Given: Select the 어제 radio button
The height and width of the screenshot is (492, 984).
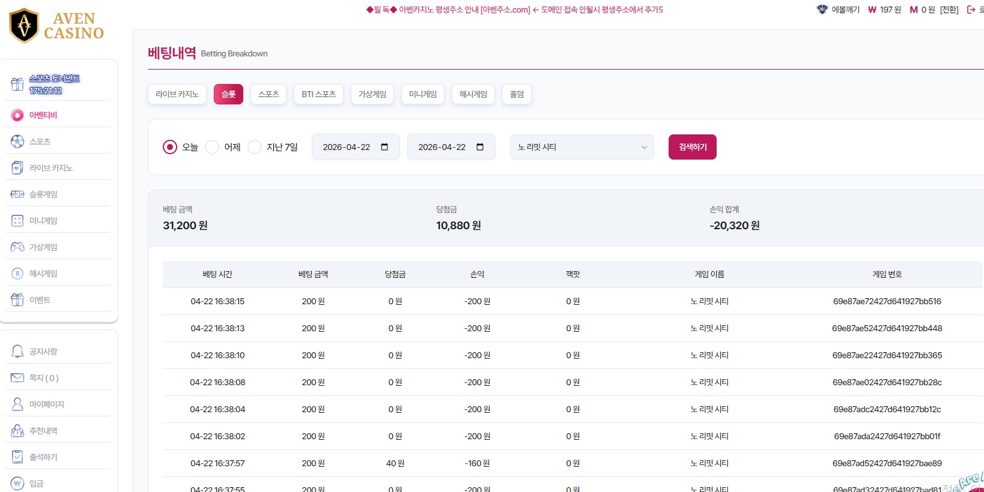Looking at the screenshot, I should pos(212,147).
